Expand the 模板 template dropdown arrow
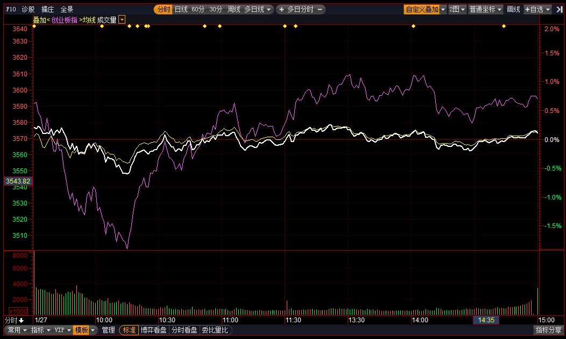The image size is (566, 339). [93, 330]
